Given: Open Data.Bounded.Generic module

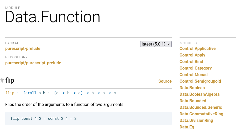Looking at the screenshot, I should [x=201, y=108].
